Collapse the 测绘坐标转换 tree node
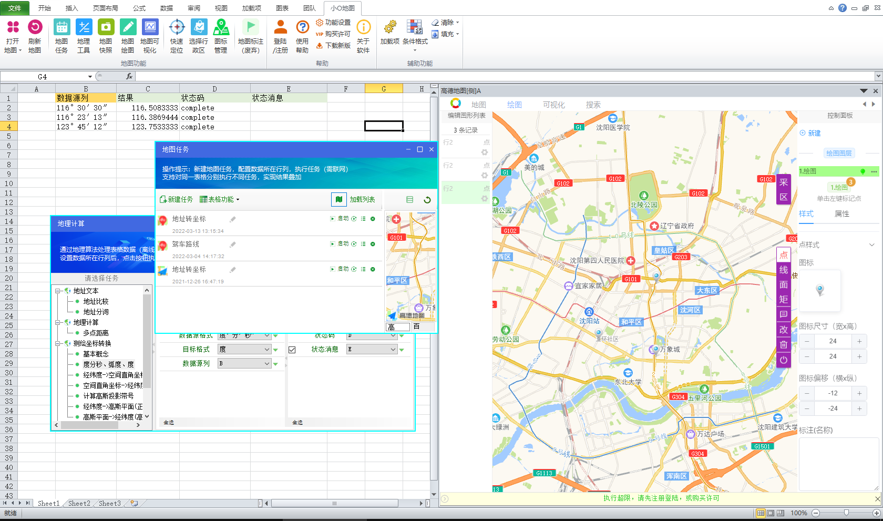Viewport: 883px width, 521px height. point(58,343)
